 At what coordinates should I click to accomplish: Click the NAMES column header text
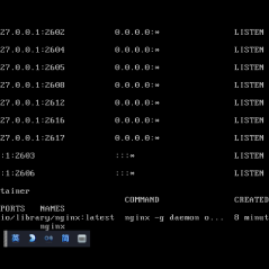[x=52, y=208]
